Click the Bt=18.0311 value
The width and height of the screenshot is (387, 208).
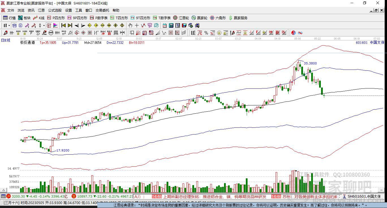[137, 43]
